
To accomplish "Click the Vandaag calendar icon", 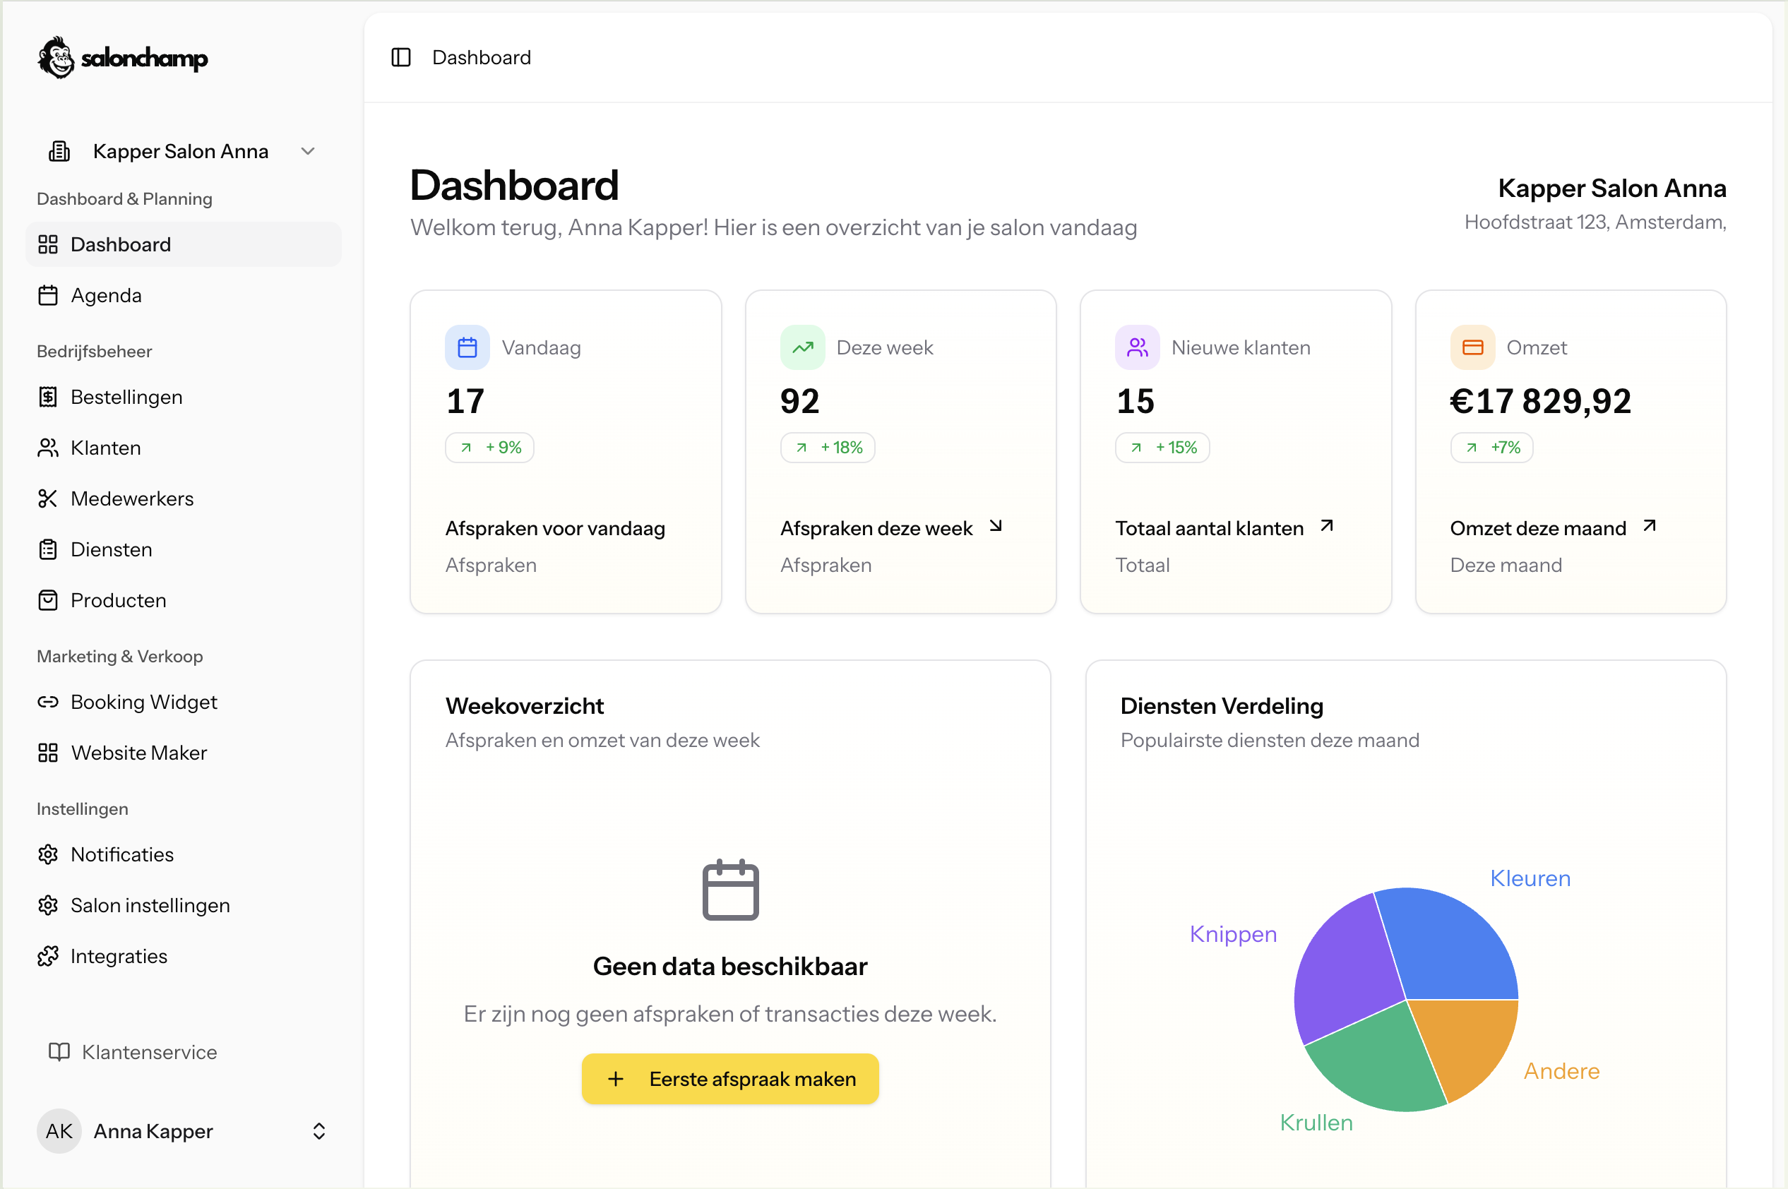I will tap(467, 347).
